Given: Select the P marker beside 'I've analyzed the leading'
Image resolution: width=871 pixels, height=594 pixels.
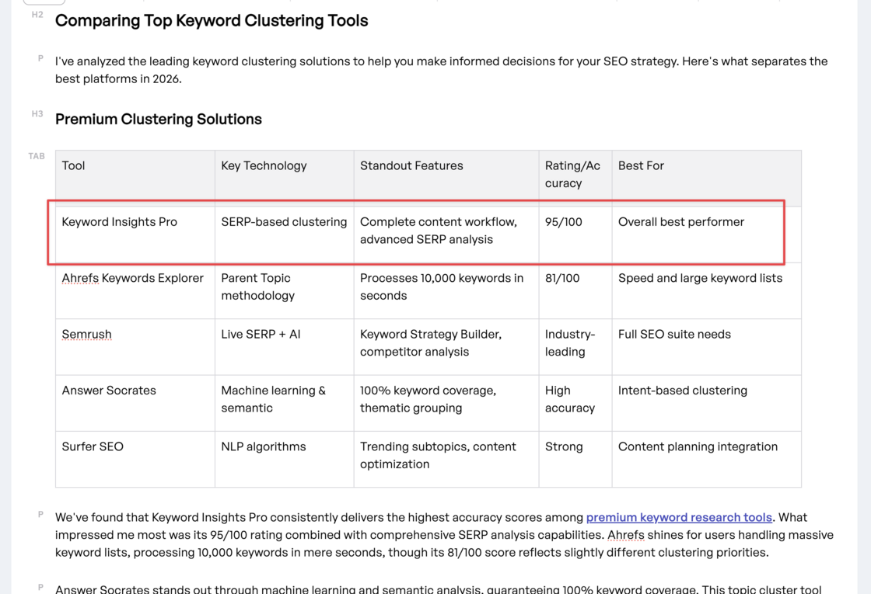Looking at the screenshot, I should (x=40, y=58).
